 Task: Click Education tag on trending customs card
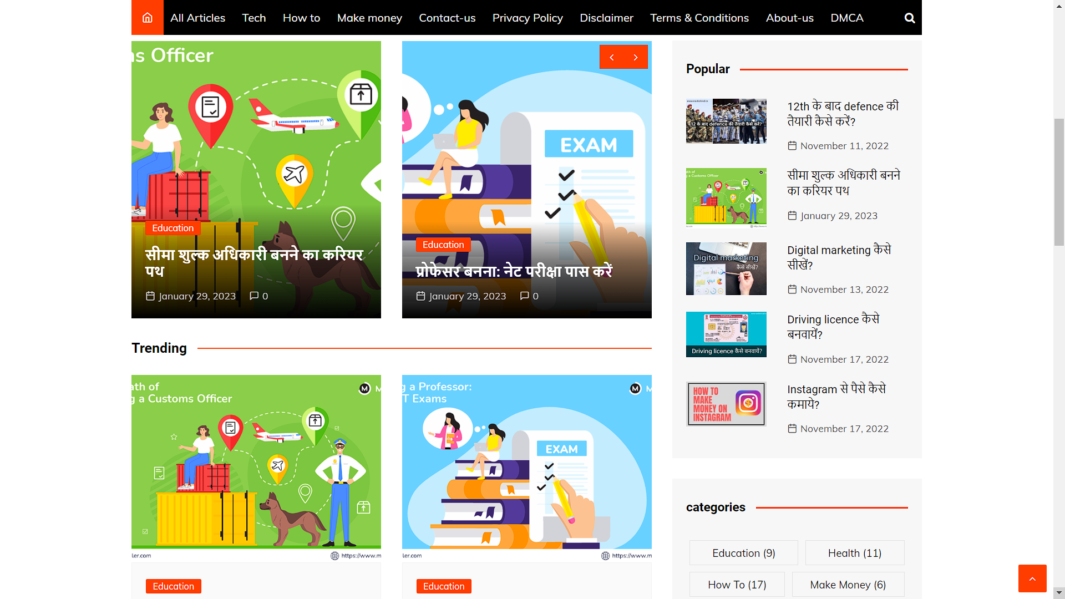coord(173,586)
